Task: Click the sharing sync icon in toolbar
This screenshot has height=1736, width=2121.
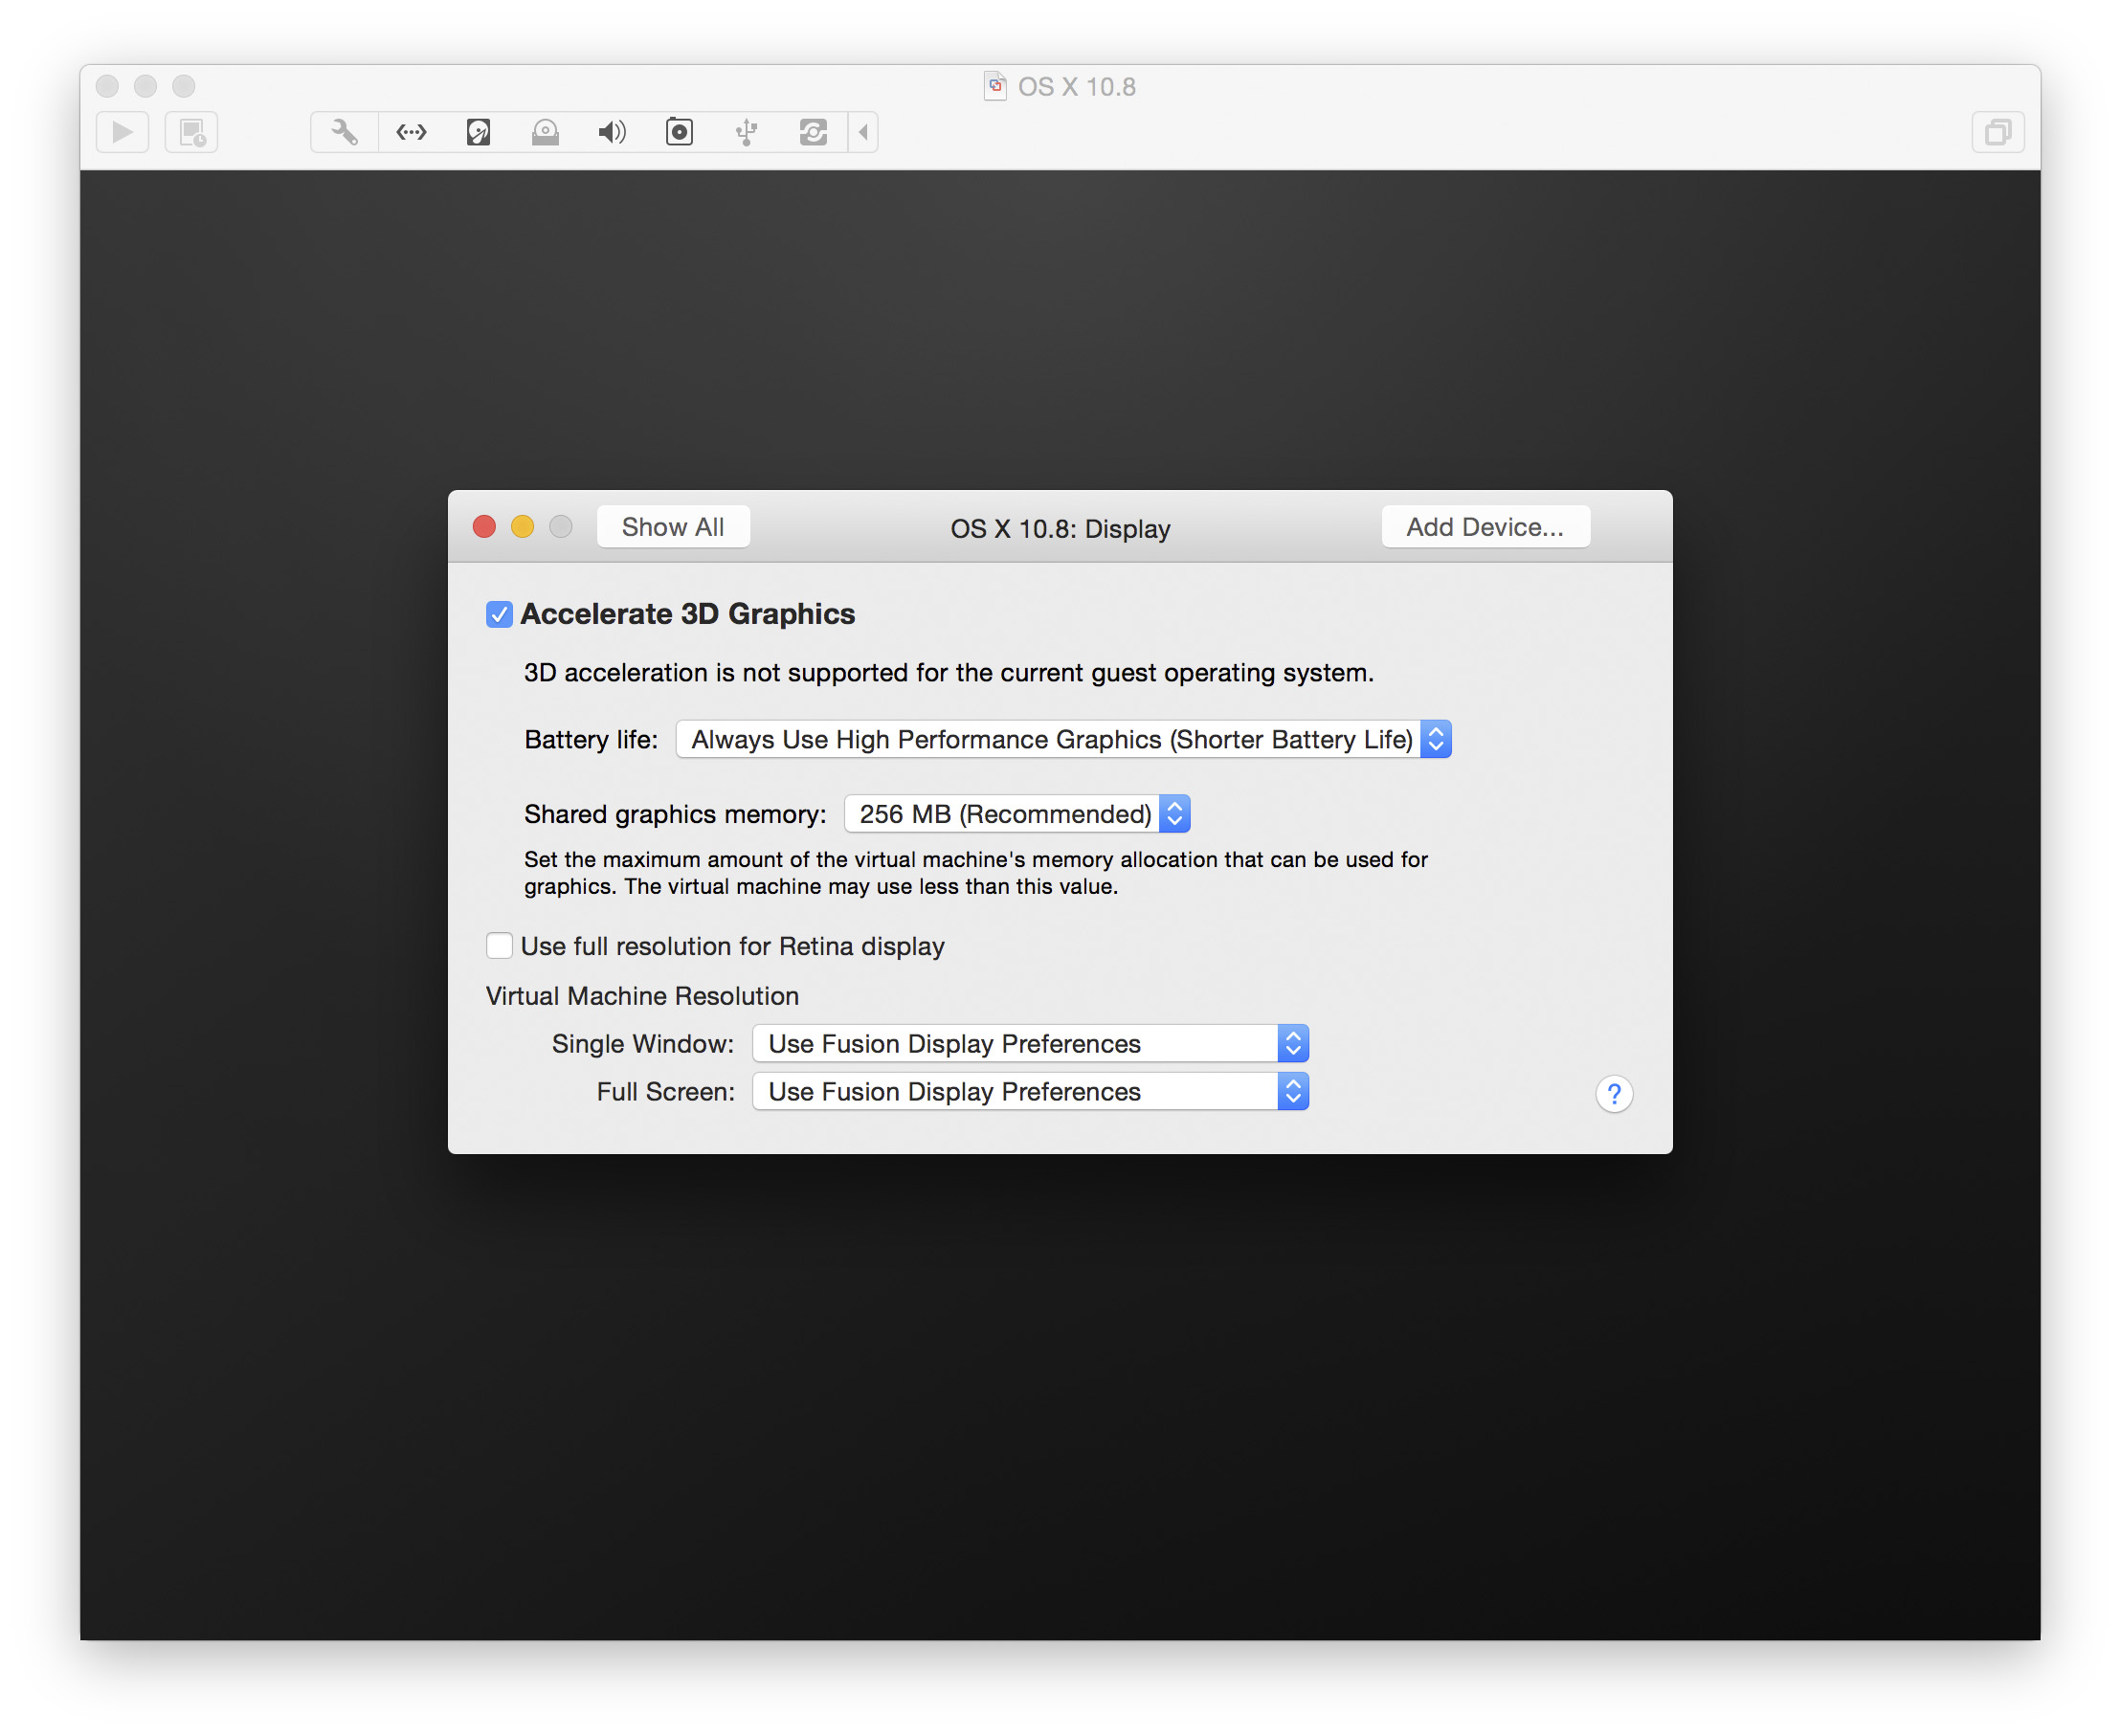Action: click(813, 132)
